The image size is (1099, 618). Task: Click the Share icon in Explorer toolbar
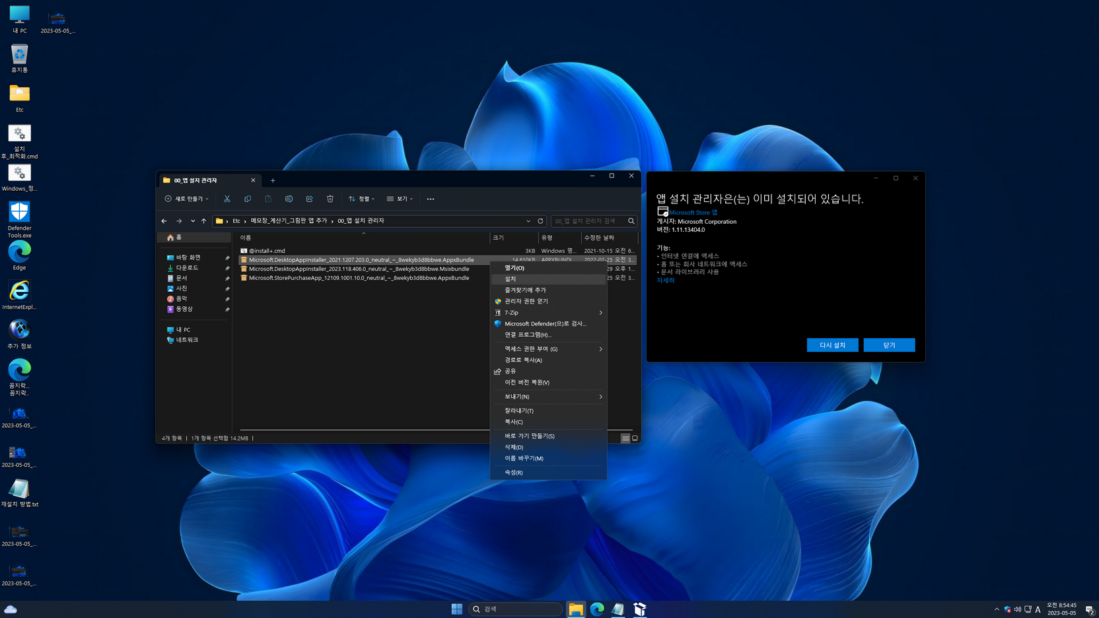coord(309,199)
